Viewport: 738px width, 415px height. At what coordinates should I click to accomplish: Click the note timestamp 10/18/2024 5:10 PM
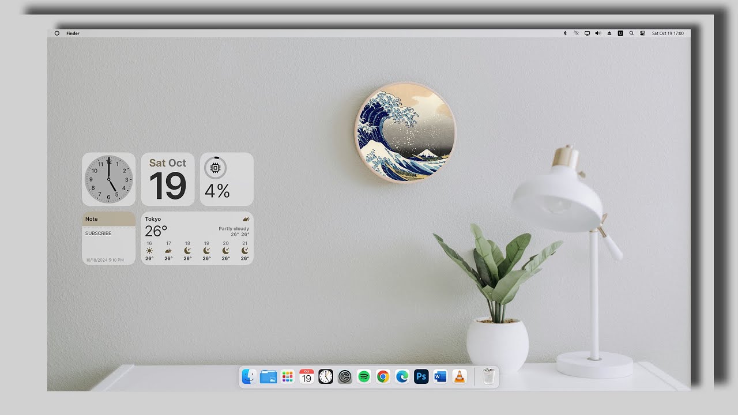[x=105, y=260]
